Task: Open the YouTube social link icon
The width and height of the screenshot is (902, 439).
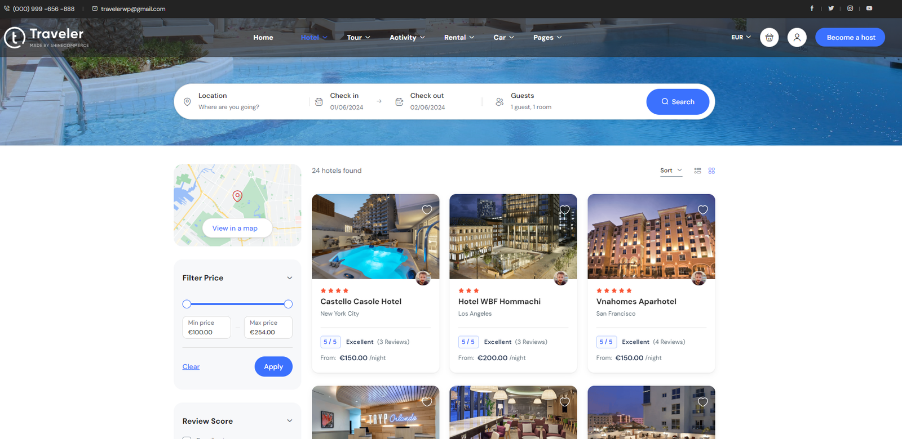Action: pyautogui.click(x=869, y=8)
